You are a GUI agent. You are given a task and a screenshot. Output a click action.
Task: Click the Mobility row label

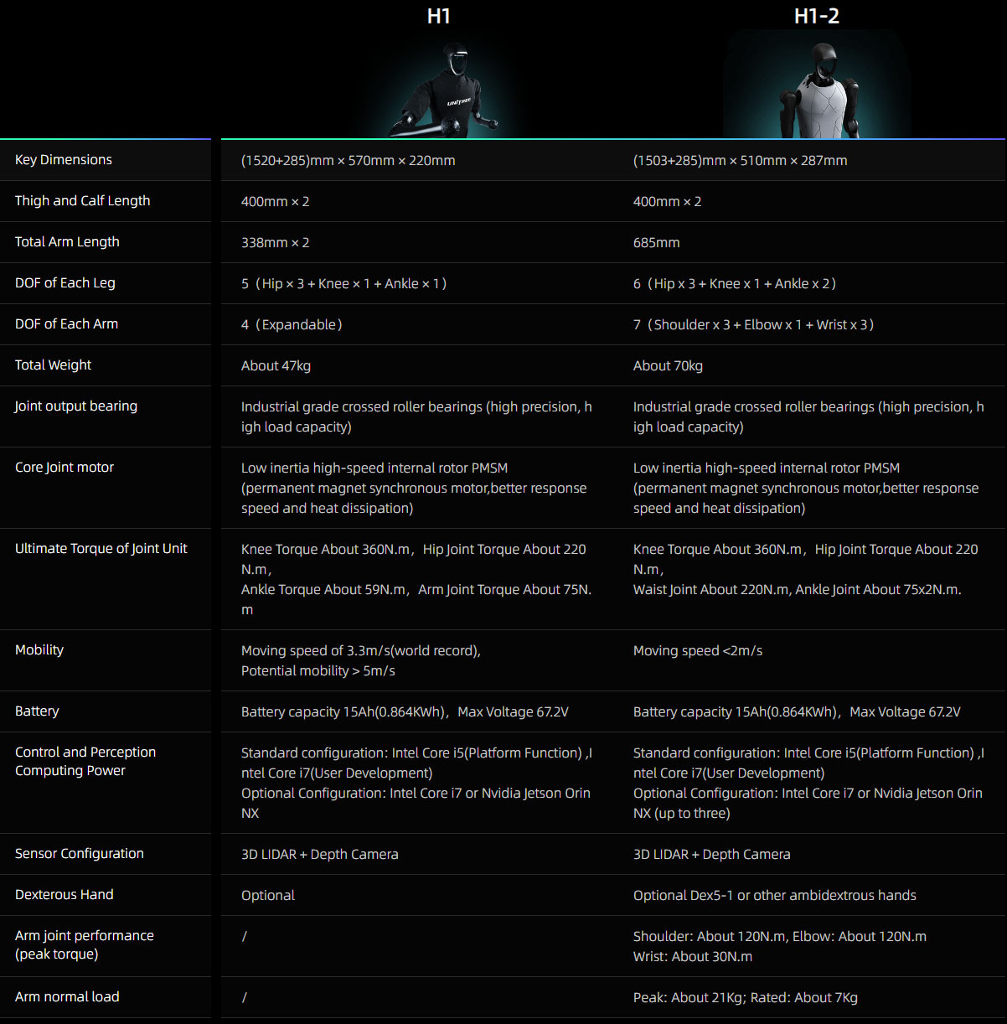(x=39, y=649)
